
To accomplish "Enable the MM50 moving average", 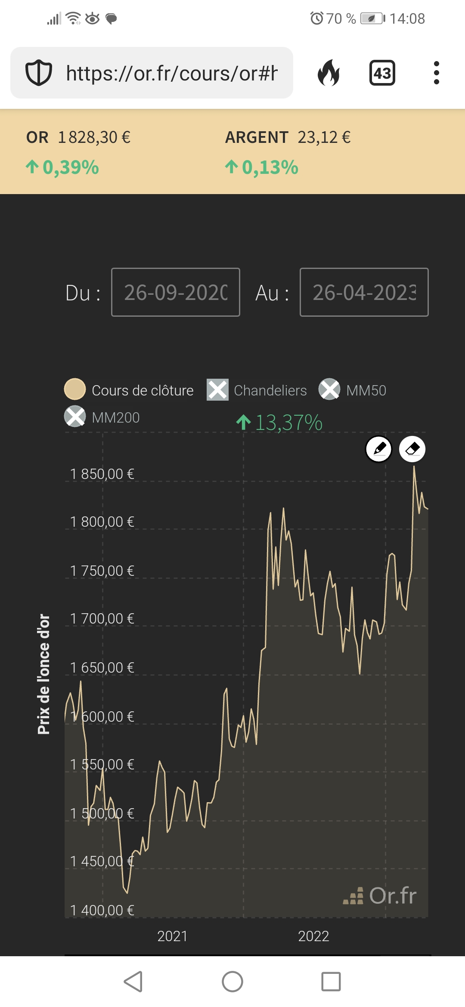I will (x=352, y=390).
